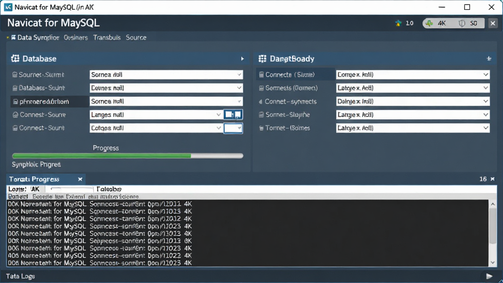The image size is (503, 283).
Task: Close the header bar with X button
Action: (x=493, y=23)
